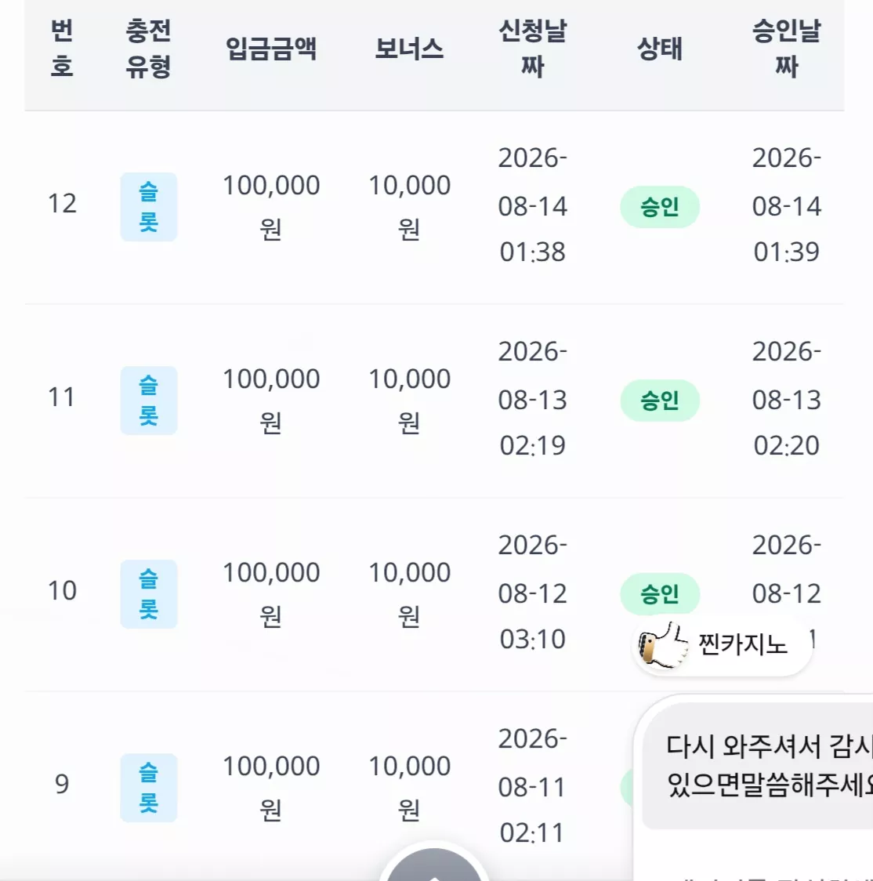Select the 상태 column header
Screen dimensions: 873x881
(x=660, y=49)
